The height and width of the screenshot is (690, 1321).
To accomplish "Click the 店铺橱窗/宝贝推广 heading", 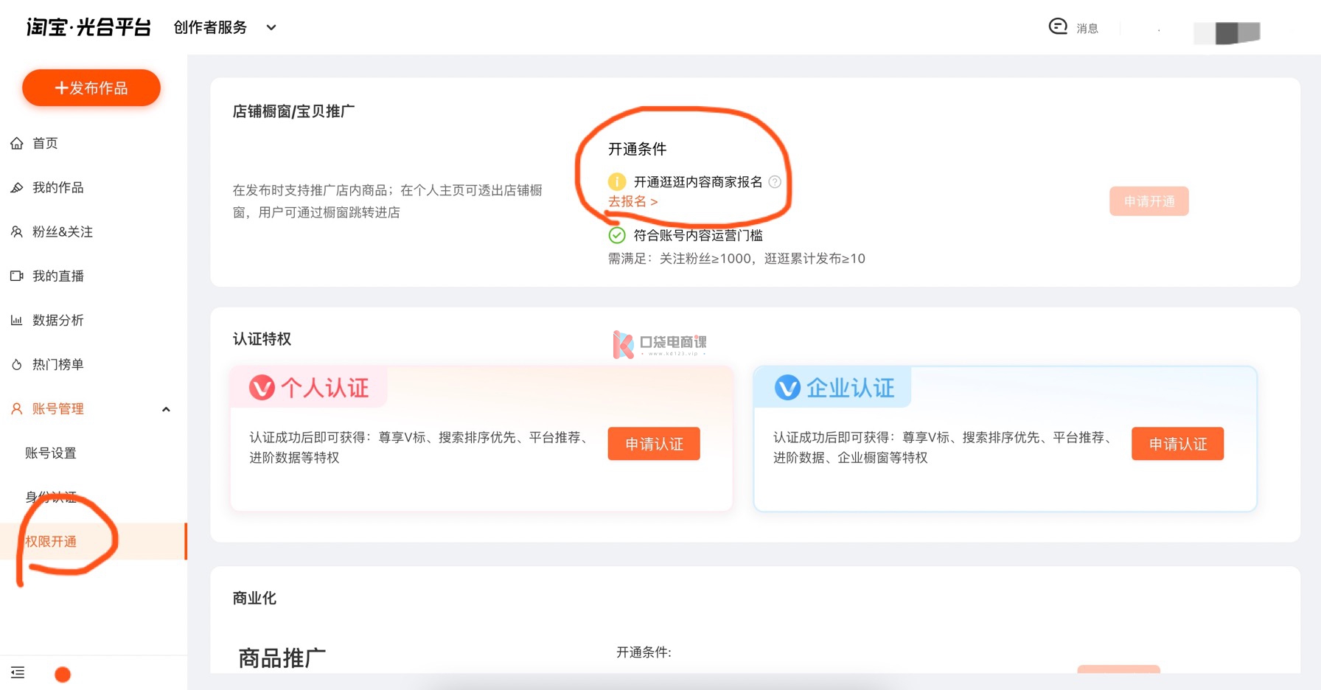I will pos(293,111).
